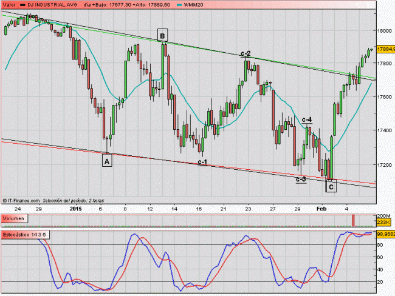Select the WMM20 moving average label

pos(193,5)
